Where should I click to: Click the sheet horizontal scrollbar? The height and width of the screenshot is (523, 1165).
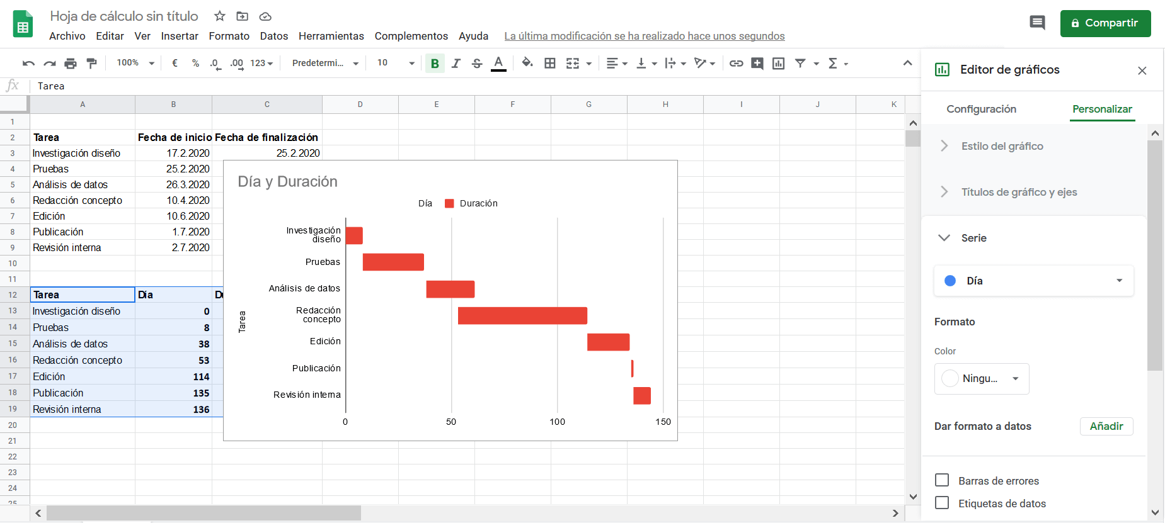pos(204,513)
